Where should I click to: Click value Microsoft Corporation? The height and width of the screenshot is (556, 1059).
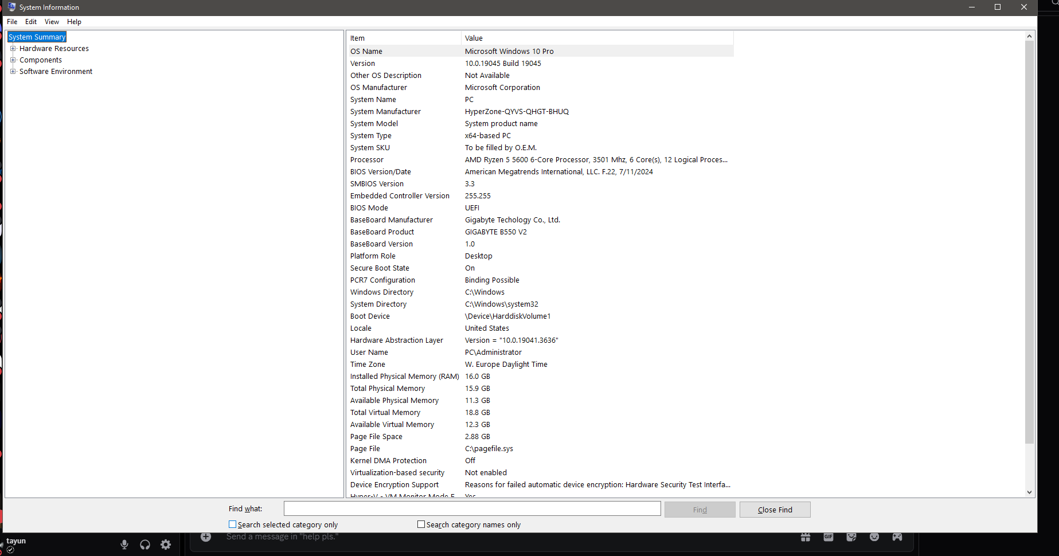point(502,88)
